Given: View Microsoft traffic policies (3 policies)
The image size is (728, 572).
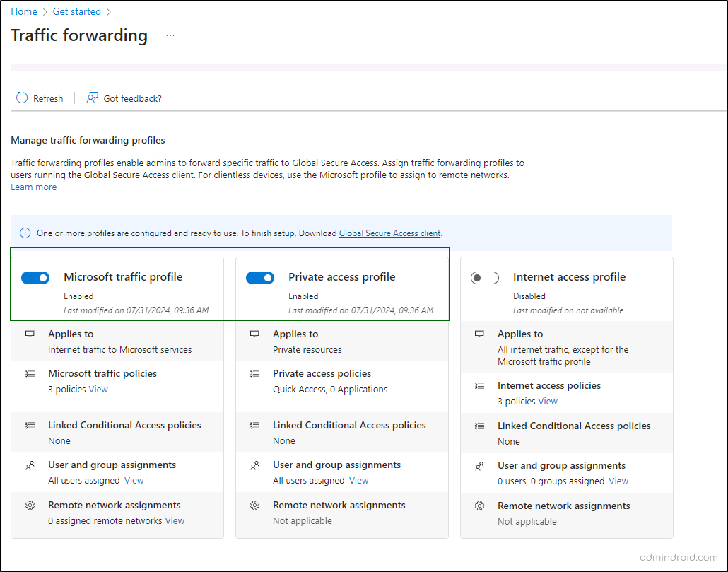Looking at the screenshot, I should click(x=98, y=389).
